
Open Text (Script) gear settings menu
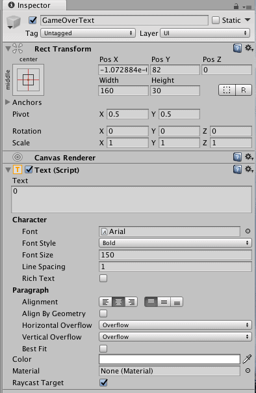249,169
